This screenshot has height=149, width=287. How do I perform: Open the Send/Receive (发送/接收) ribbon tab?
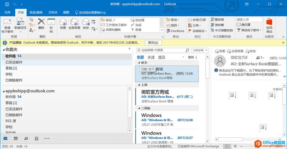click(x=36, y=13)
